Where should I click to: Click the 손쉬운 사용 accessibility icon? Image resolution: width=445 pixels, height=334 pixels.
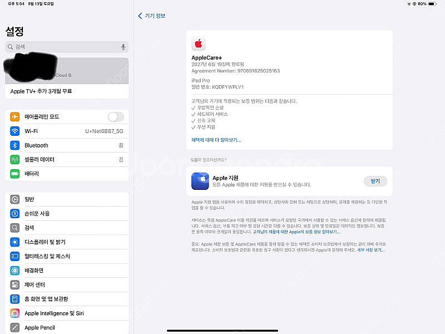tap(15, 214)
